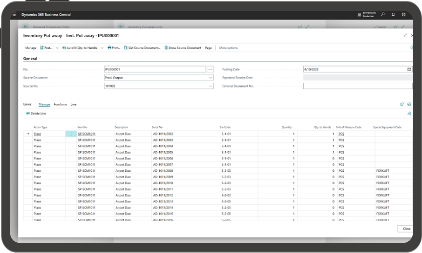Open the settings gear
The width and height of the screenshot is (422, 253).
click(x=404, y=15)
